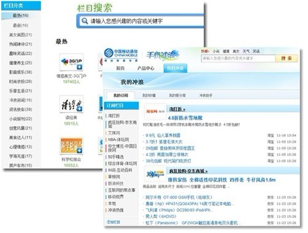Screen dimensions: 308x233
Task: Click hot keyword 健康
Action: click(226, 52)
